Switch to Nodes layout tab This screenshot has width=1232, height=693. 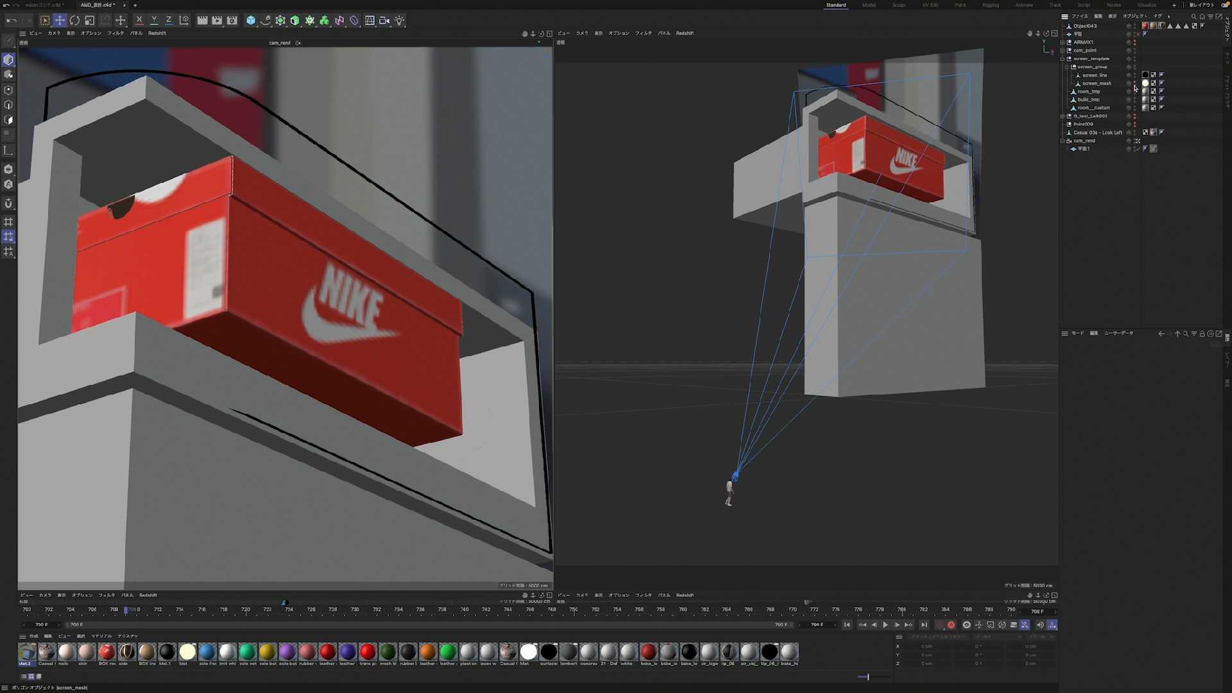[x=1114, y=5]
